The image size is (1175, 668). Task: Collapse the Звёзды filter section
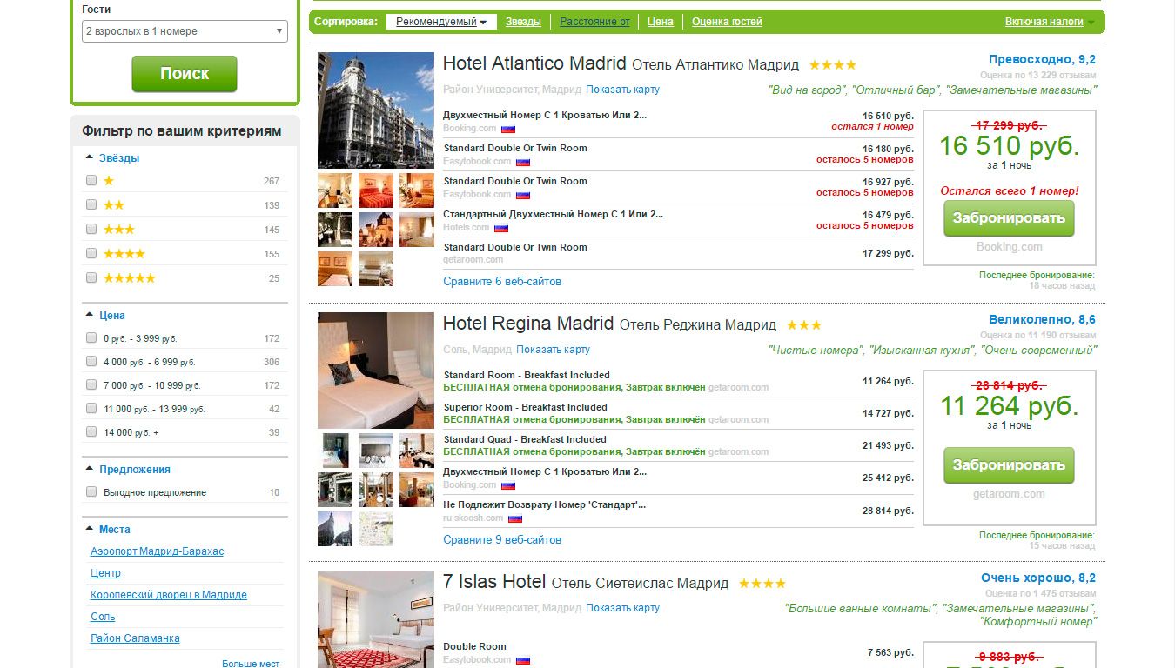click(112, 158)
